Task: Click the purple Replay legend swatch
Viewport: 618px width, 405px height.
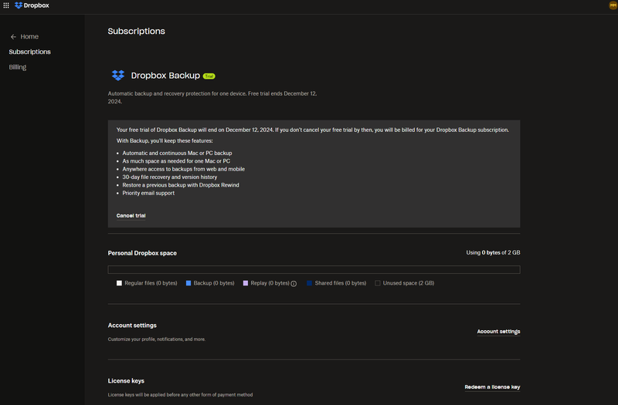Action: coord(246,283)
